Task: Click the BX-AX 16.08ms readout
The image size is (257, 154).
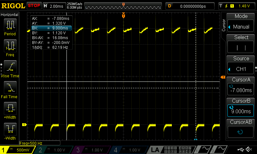Action: [x=50, y=38]
